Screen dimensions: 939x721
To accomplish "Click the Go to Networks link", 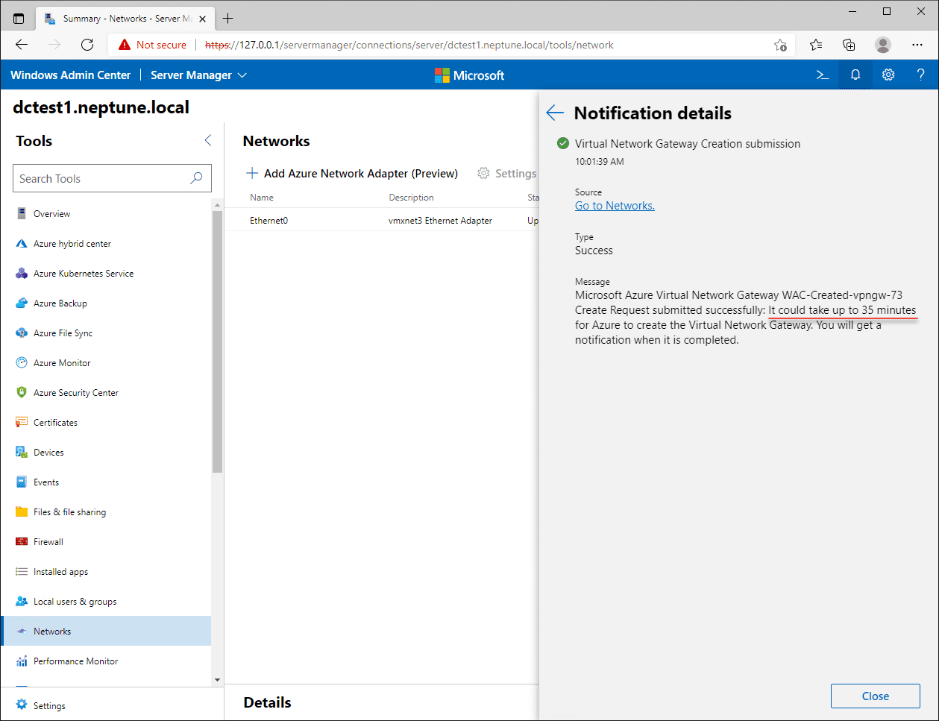I will tap(615, 206).
